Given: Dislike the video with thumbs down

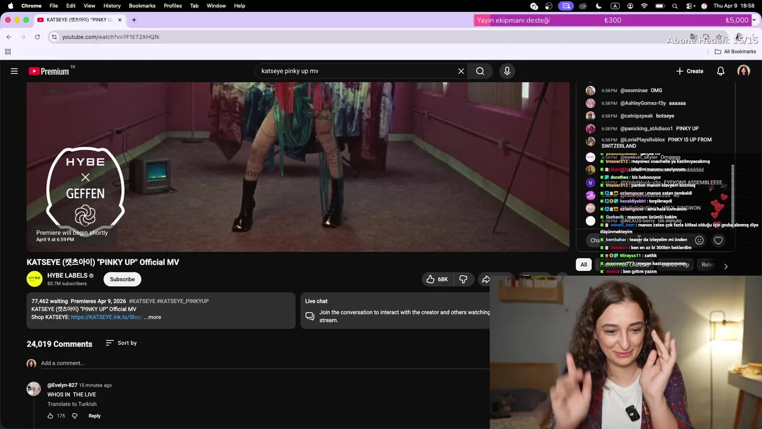Looking at the screenshot, I should click(x=463, y=279).
